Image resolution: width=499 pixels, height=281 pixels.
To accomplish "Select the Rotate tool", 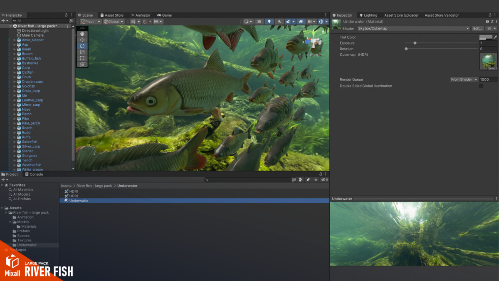I will 82,46.
